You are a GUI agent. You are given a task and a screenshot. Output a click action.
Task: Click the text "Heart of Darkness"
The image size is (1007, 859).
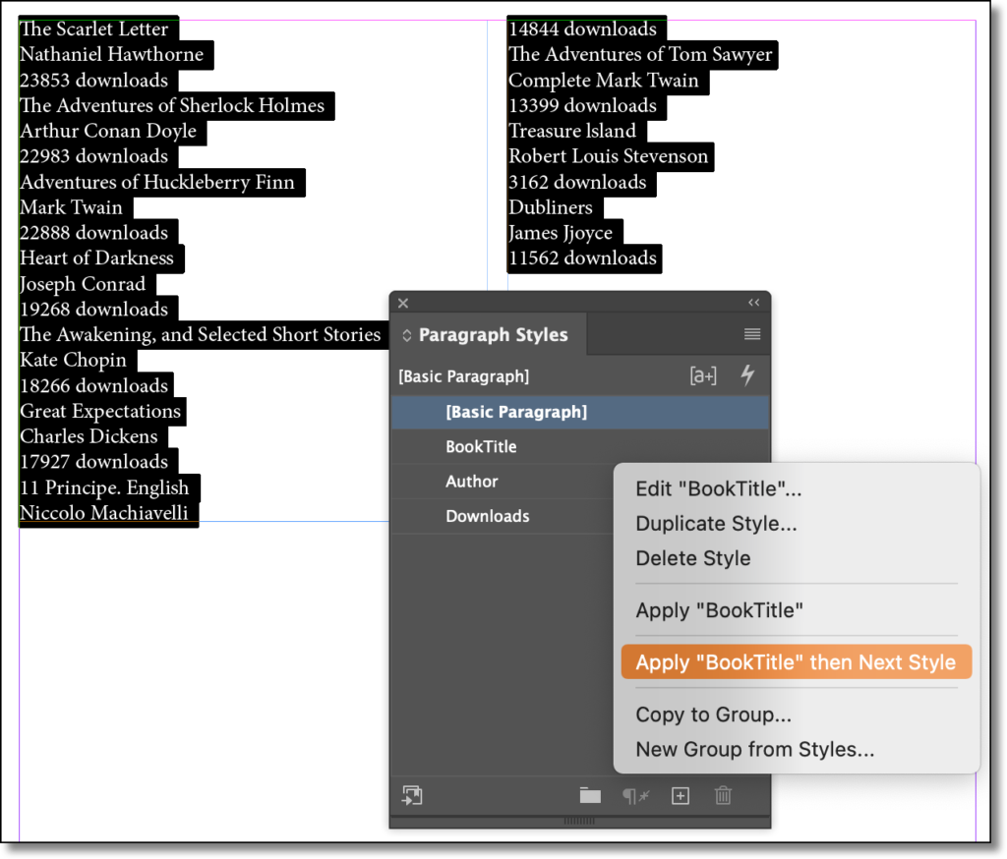coord(96,258)
